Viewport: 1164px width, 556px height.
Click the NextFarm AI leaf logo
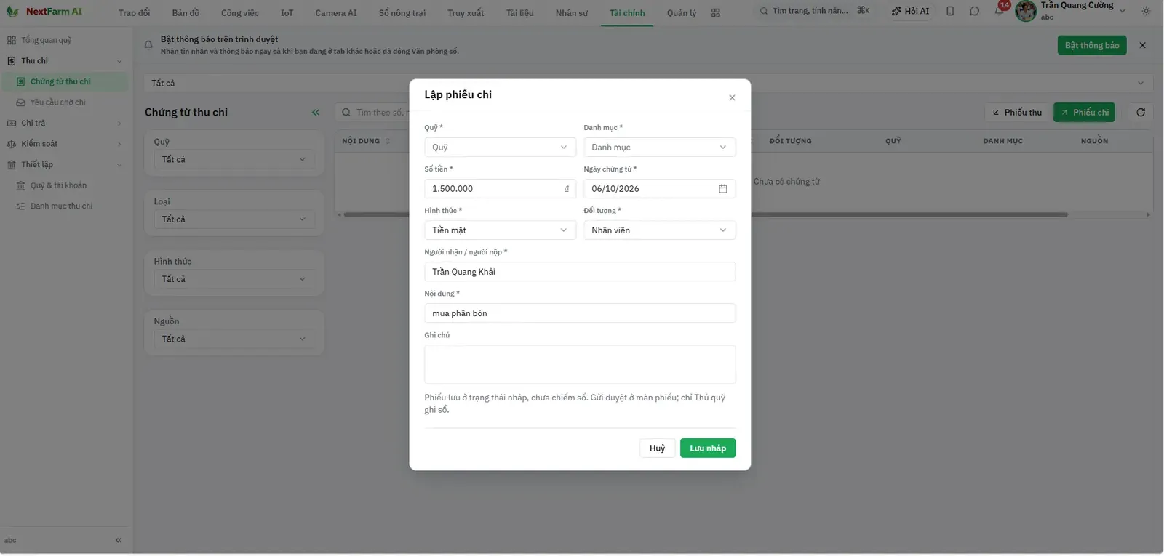[x=12, y=12]
